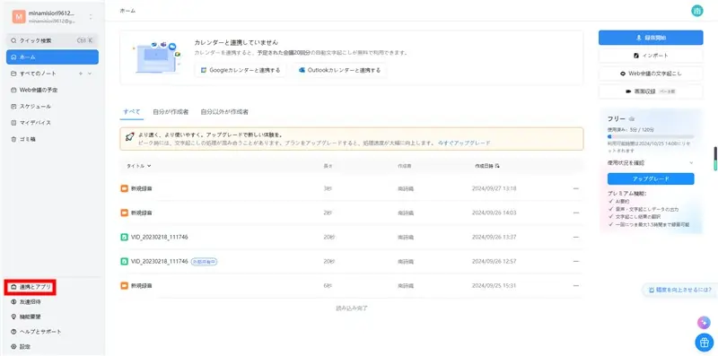The width and height of the screenshot is (718, 356).
Task: Click the 長さ column header
Action: point(328,166)
